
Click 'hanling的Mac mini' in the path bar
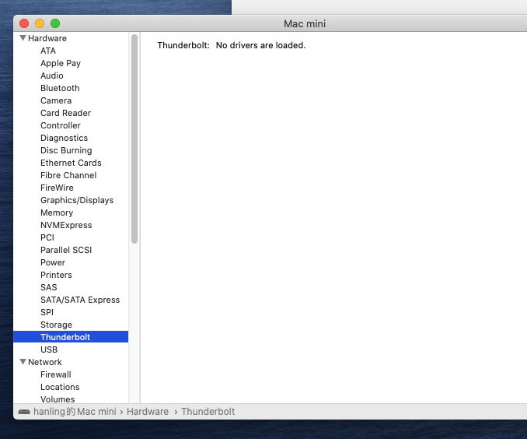click(75, 412)
